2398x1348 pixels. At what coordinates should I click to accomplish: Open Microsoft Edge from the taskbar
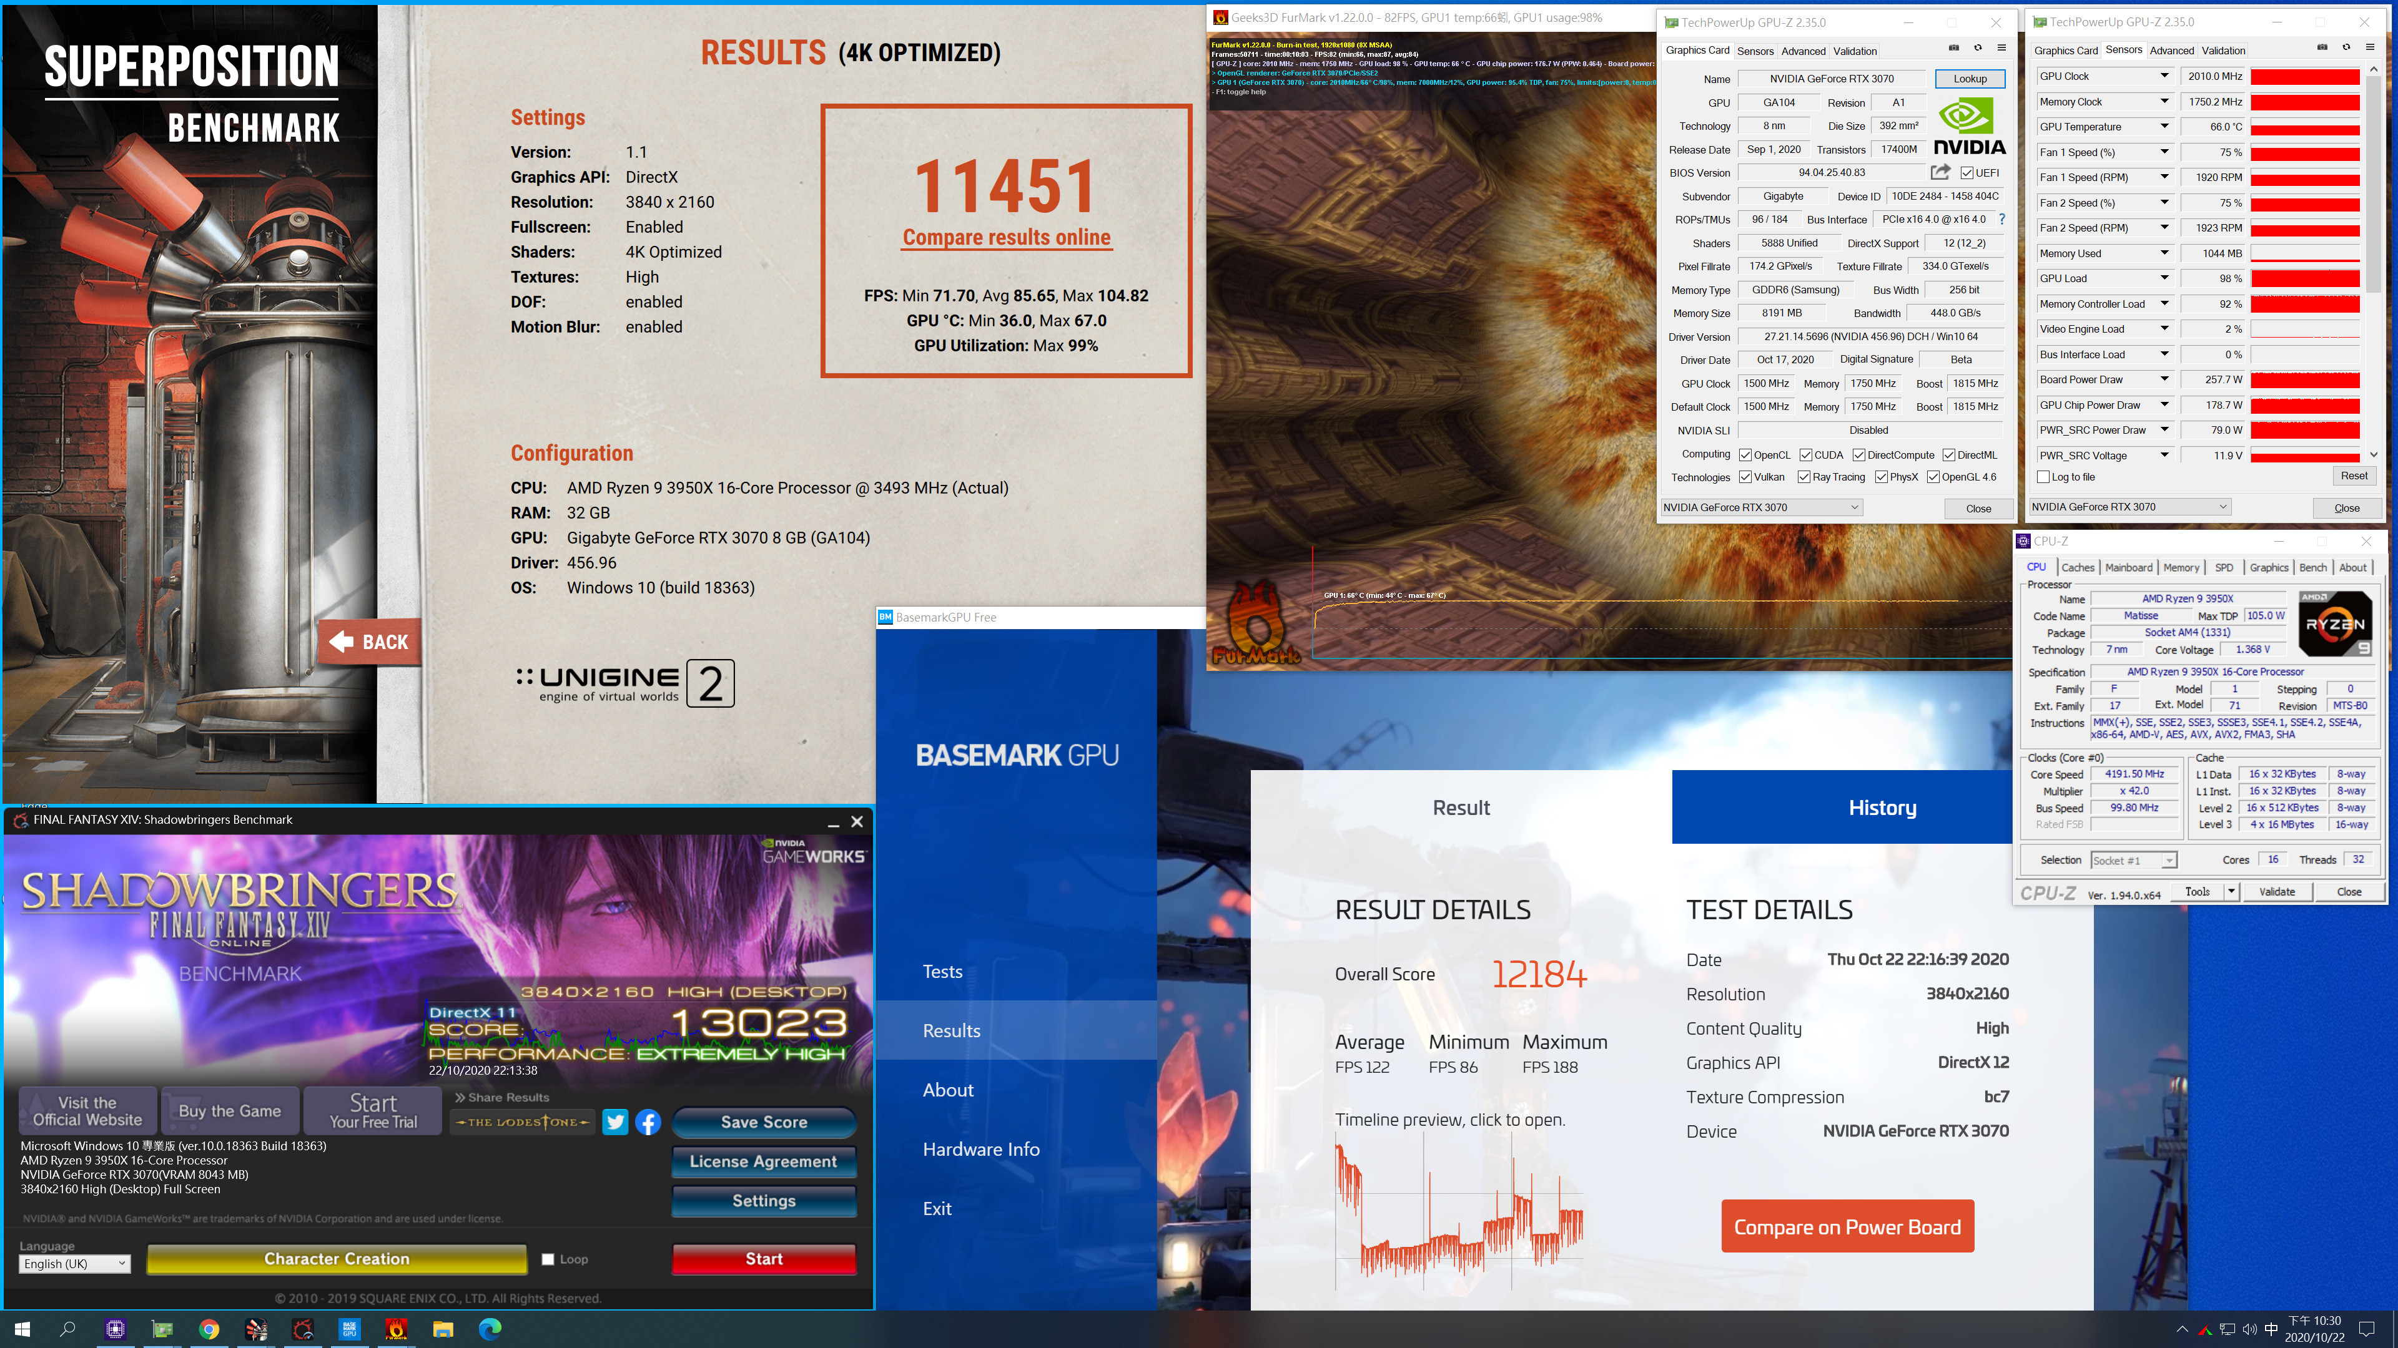(490, 1329)
